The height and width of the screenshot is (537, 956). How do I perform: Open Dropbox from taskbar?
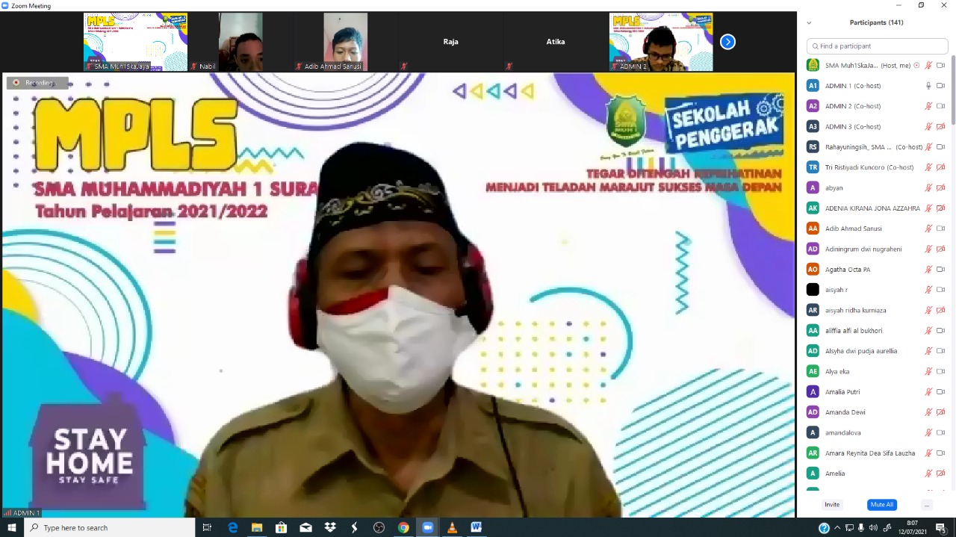pos(330,527)
